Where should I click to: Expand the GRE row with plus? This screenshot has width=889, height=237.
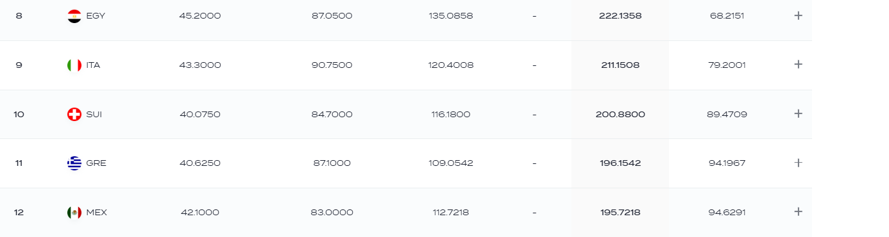pos(798,163)
